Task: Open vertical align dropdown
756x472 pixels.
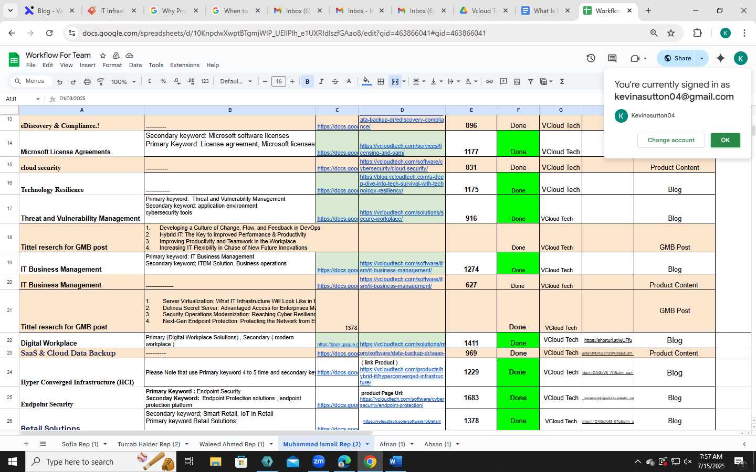Action: click(x=436, y=81)
